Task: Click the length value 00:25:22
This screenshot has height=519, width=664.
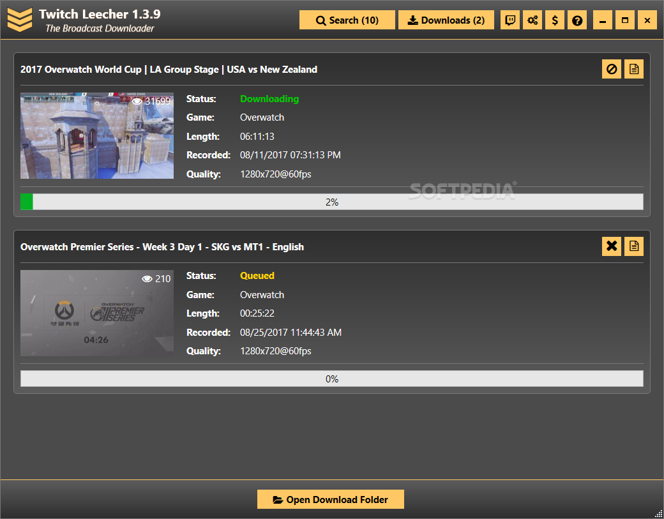Action: [257, 313]
